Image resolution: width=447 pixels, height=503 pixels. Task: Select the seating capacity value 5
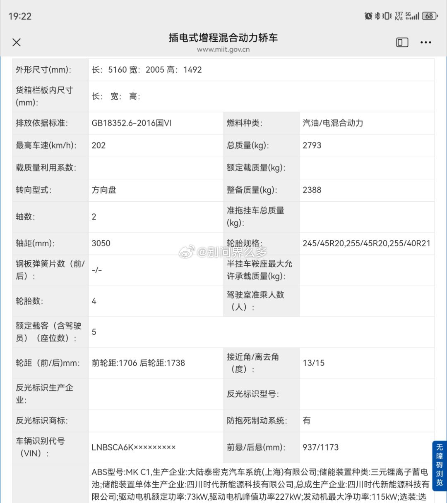pos(94,332)
